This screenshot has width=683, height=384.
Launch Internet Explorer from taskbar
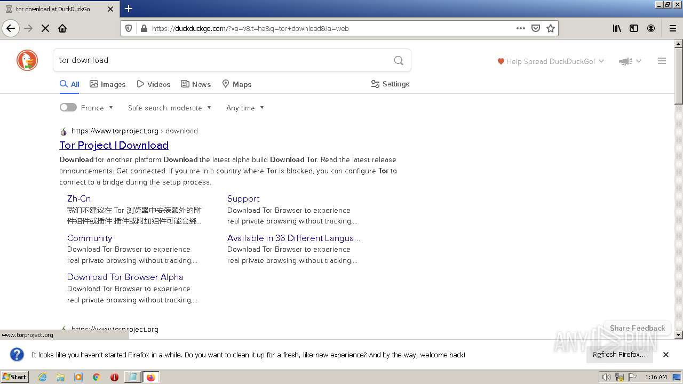click(x=42, y=377)
